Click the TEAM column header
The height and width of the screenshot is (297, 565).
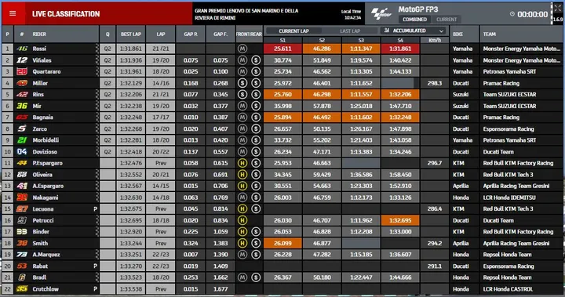(x=490, y=34)
